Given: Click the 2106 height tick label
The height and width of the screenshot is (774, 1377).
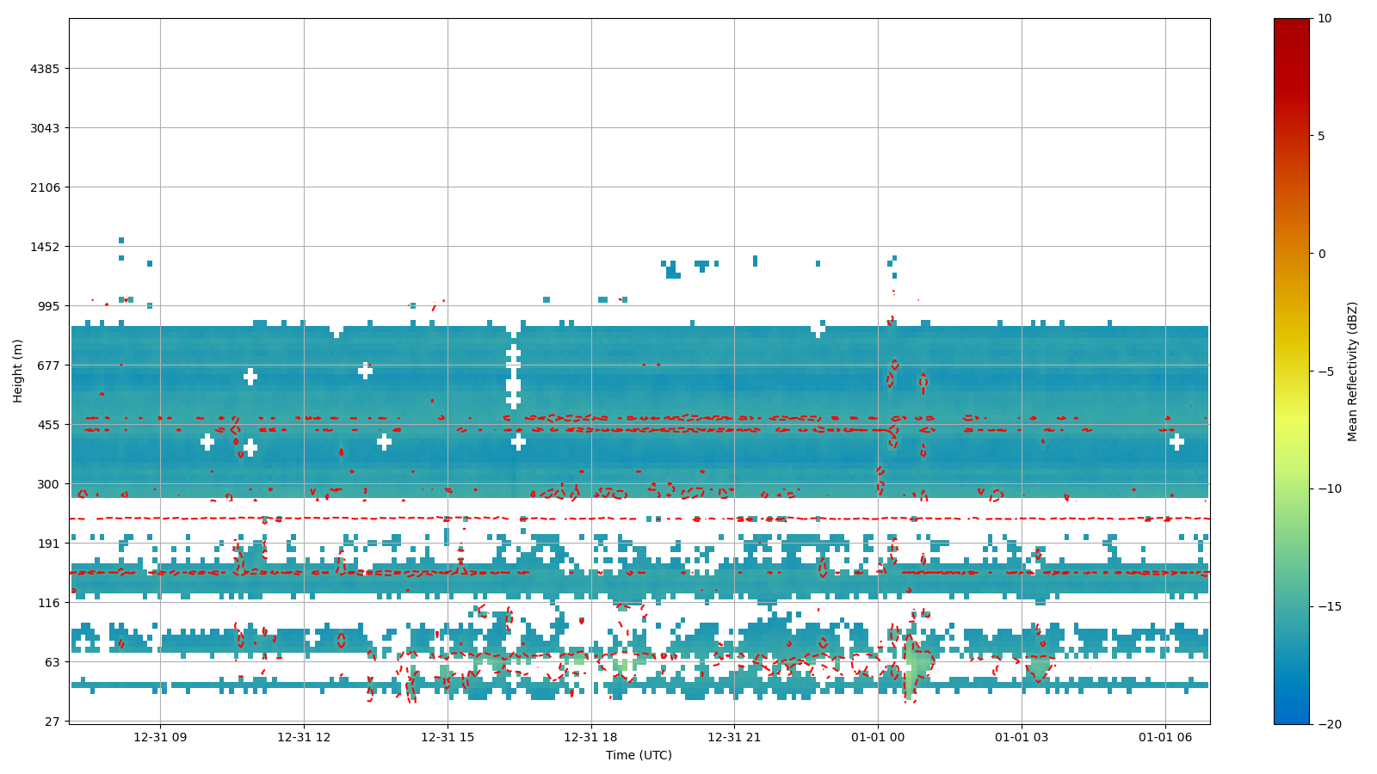Looking at the screenshot, I should point(44,187).
